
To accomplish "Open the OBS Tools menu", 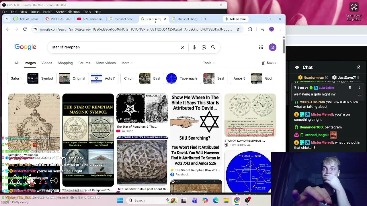I will [x=87, y=12].
